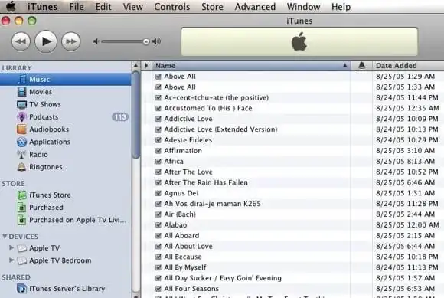Click the date 8/24/05 10:18 PM
Image resolution: width=444 pixels, height=298 pixels.
(407, 257)
